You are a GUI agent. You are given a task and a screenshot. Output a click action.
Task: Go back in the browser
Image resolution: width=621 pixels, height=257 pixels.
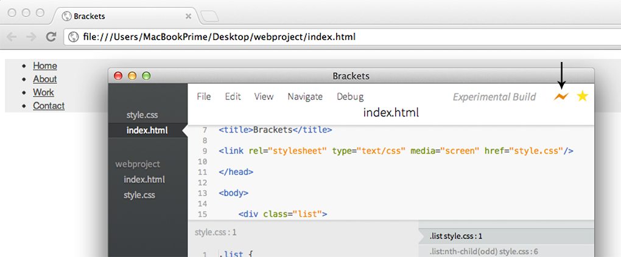[x=12, y=37]
